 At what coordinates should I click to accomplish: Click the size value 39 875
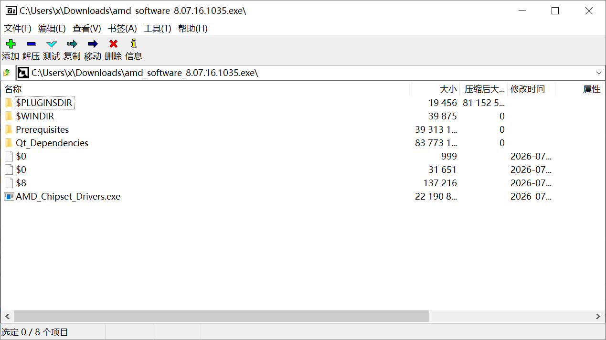443,116
